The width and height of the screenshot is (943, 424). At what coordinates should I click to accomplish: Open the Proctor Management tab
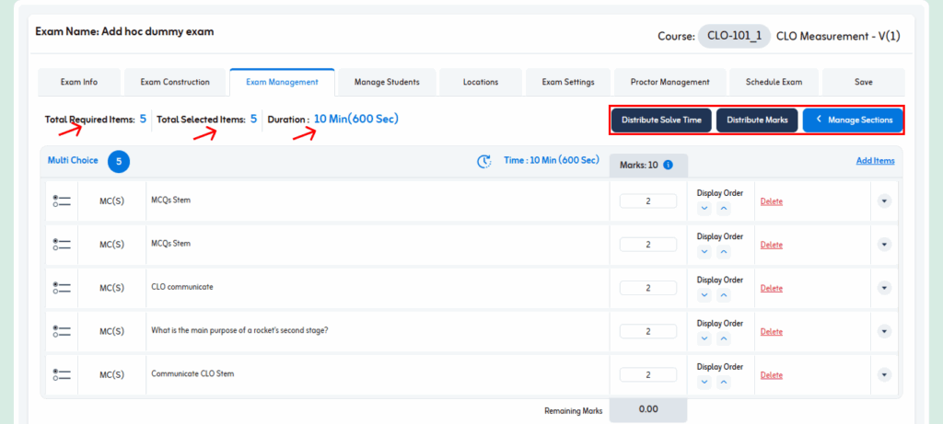[669, 82]
